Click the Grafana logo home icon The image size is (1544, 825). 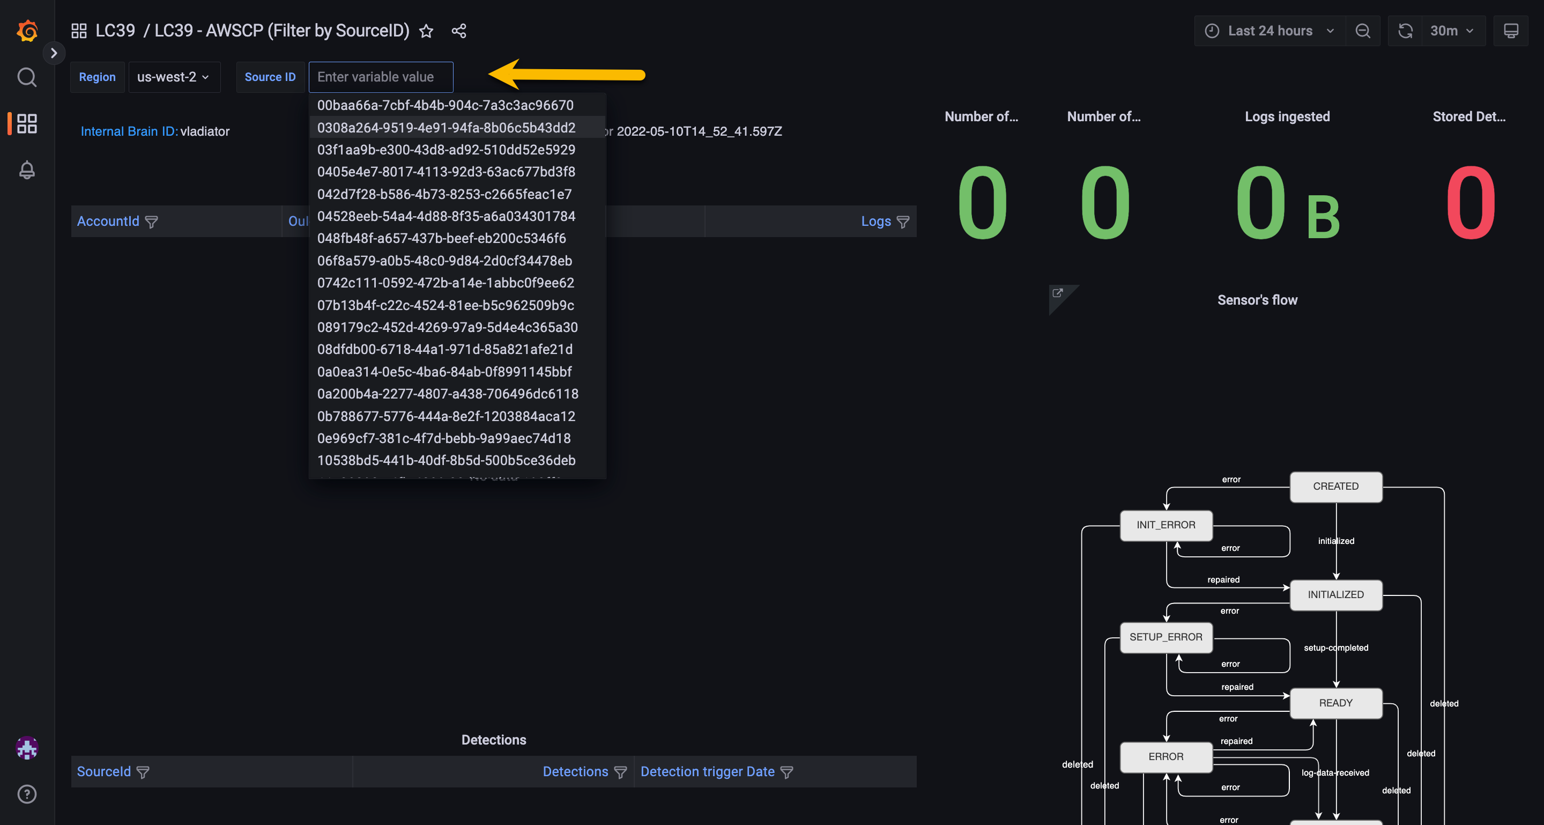(x=27, y=31)
